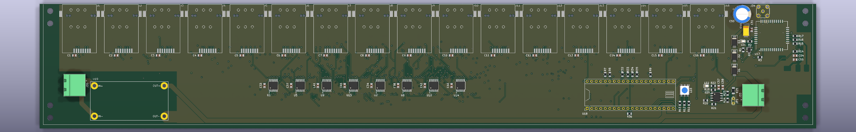The height and width of the screenshot is (132, 856).
Task: Select the J8 connector footprint
Action: 372,29
